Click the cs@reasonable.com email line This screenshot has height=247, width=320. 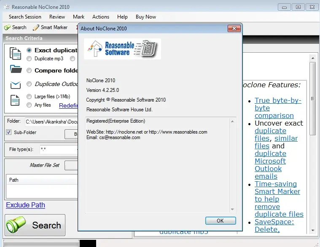click(113, 137)
